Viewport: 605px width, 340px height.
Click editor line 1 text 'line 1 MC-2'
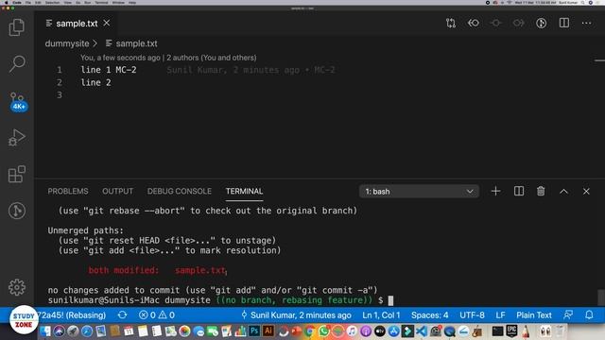point(109,70)
